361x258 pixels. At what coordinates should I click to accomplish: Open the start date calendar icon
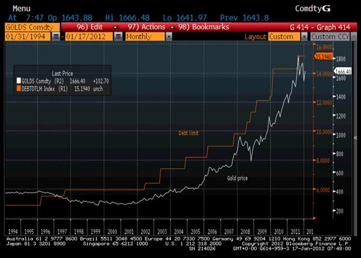56,36
